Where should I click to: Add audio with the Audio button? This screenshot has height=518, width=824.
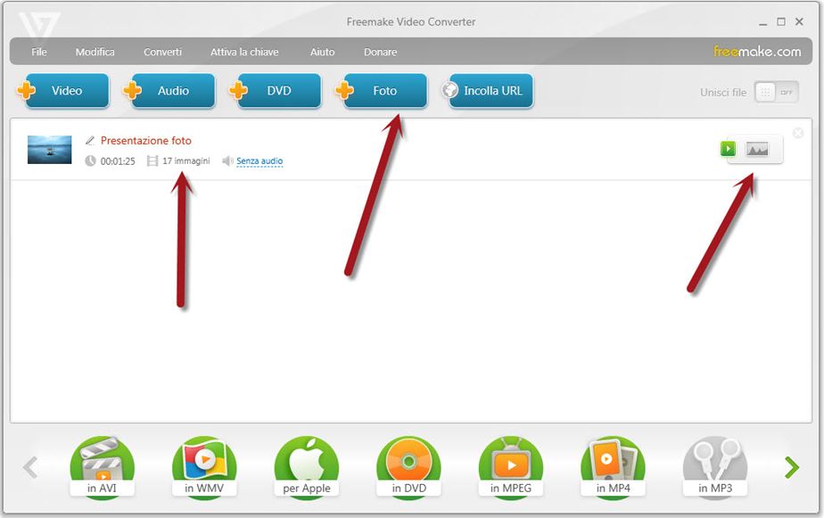tap(169, 91)
